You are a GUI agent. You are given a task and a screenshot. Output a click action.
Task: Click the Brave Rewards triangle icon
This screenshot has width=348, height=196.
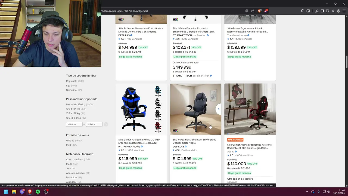point(266,11)
